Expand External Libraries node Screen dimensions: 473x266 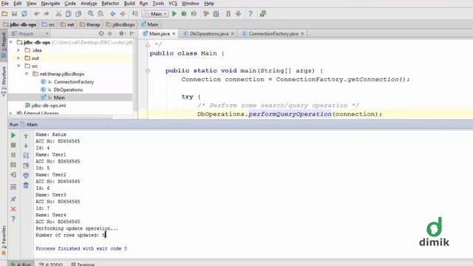[11, 113]
